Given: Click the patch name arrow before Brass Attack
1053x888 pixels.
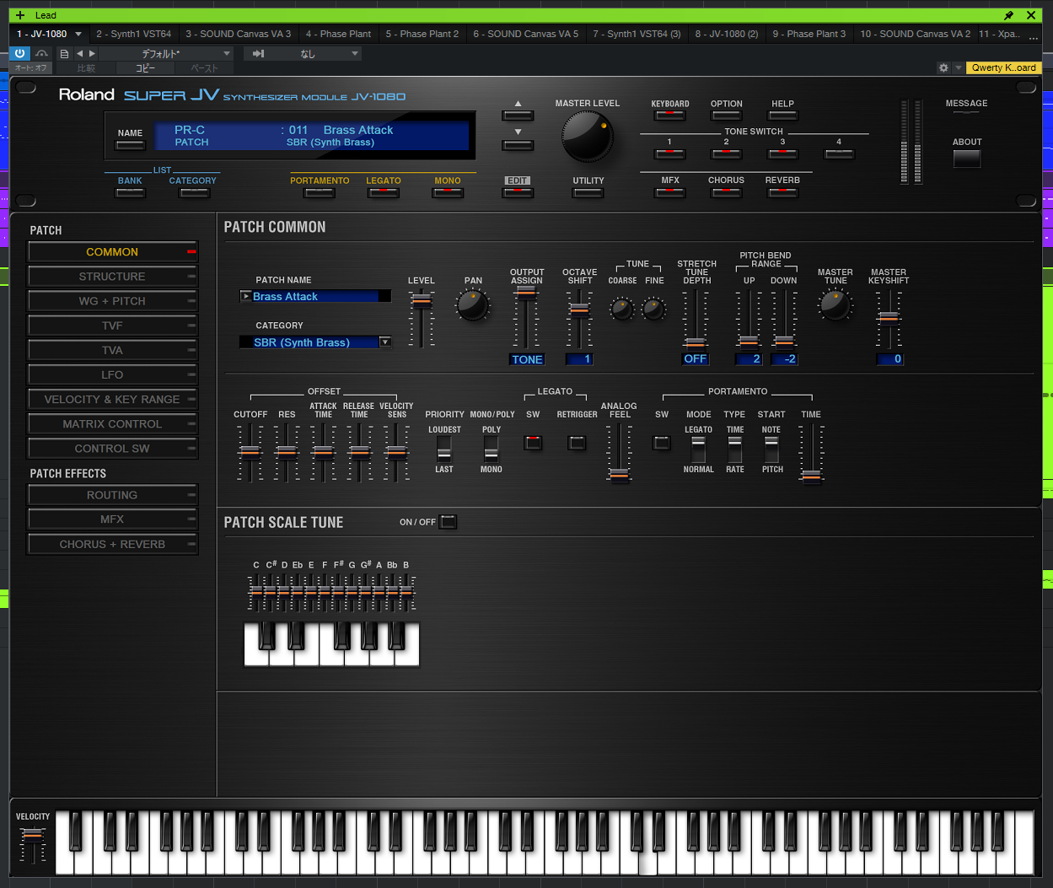Looking at the screenshot, I should 245,296.
